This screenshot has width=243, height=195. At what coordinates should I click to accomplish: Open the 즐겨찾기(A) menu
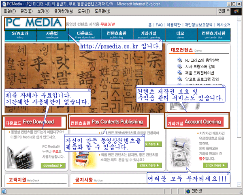click(x=64, y=11)
